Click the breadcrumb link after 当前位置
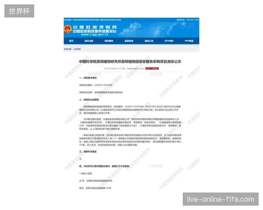 pyautogui.click(x=77, y=49)
